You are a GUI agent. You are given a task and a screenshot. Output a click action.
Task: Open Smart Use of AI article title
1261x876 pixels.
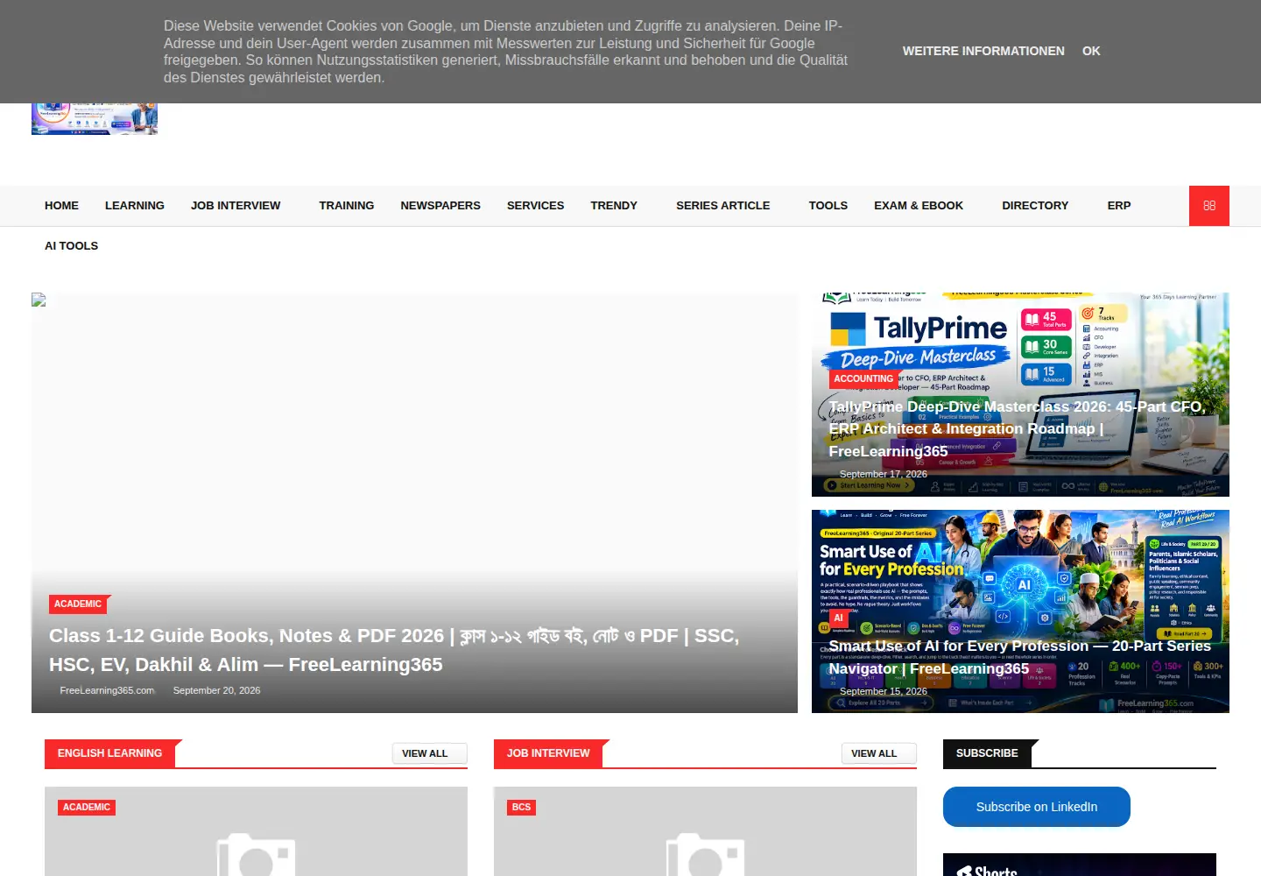click(x=1020, y=657)
